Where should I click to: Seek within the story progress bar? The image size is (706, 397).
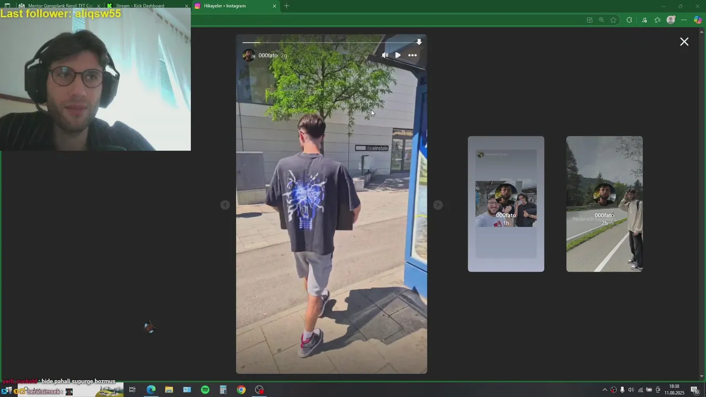click(331, 42)
